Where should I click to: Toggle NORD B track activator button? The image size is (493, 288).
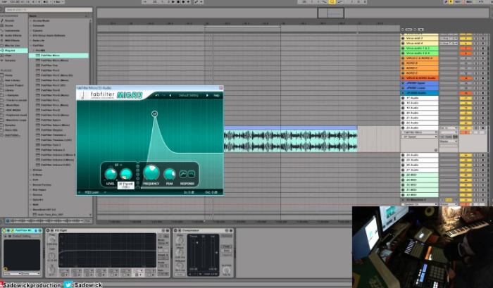[466, 63]
